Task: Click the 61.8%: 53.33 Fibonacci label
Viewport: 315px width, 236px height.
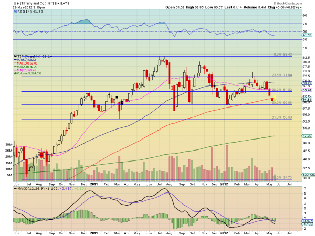Action: (x=282, y=117)
